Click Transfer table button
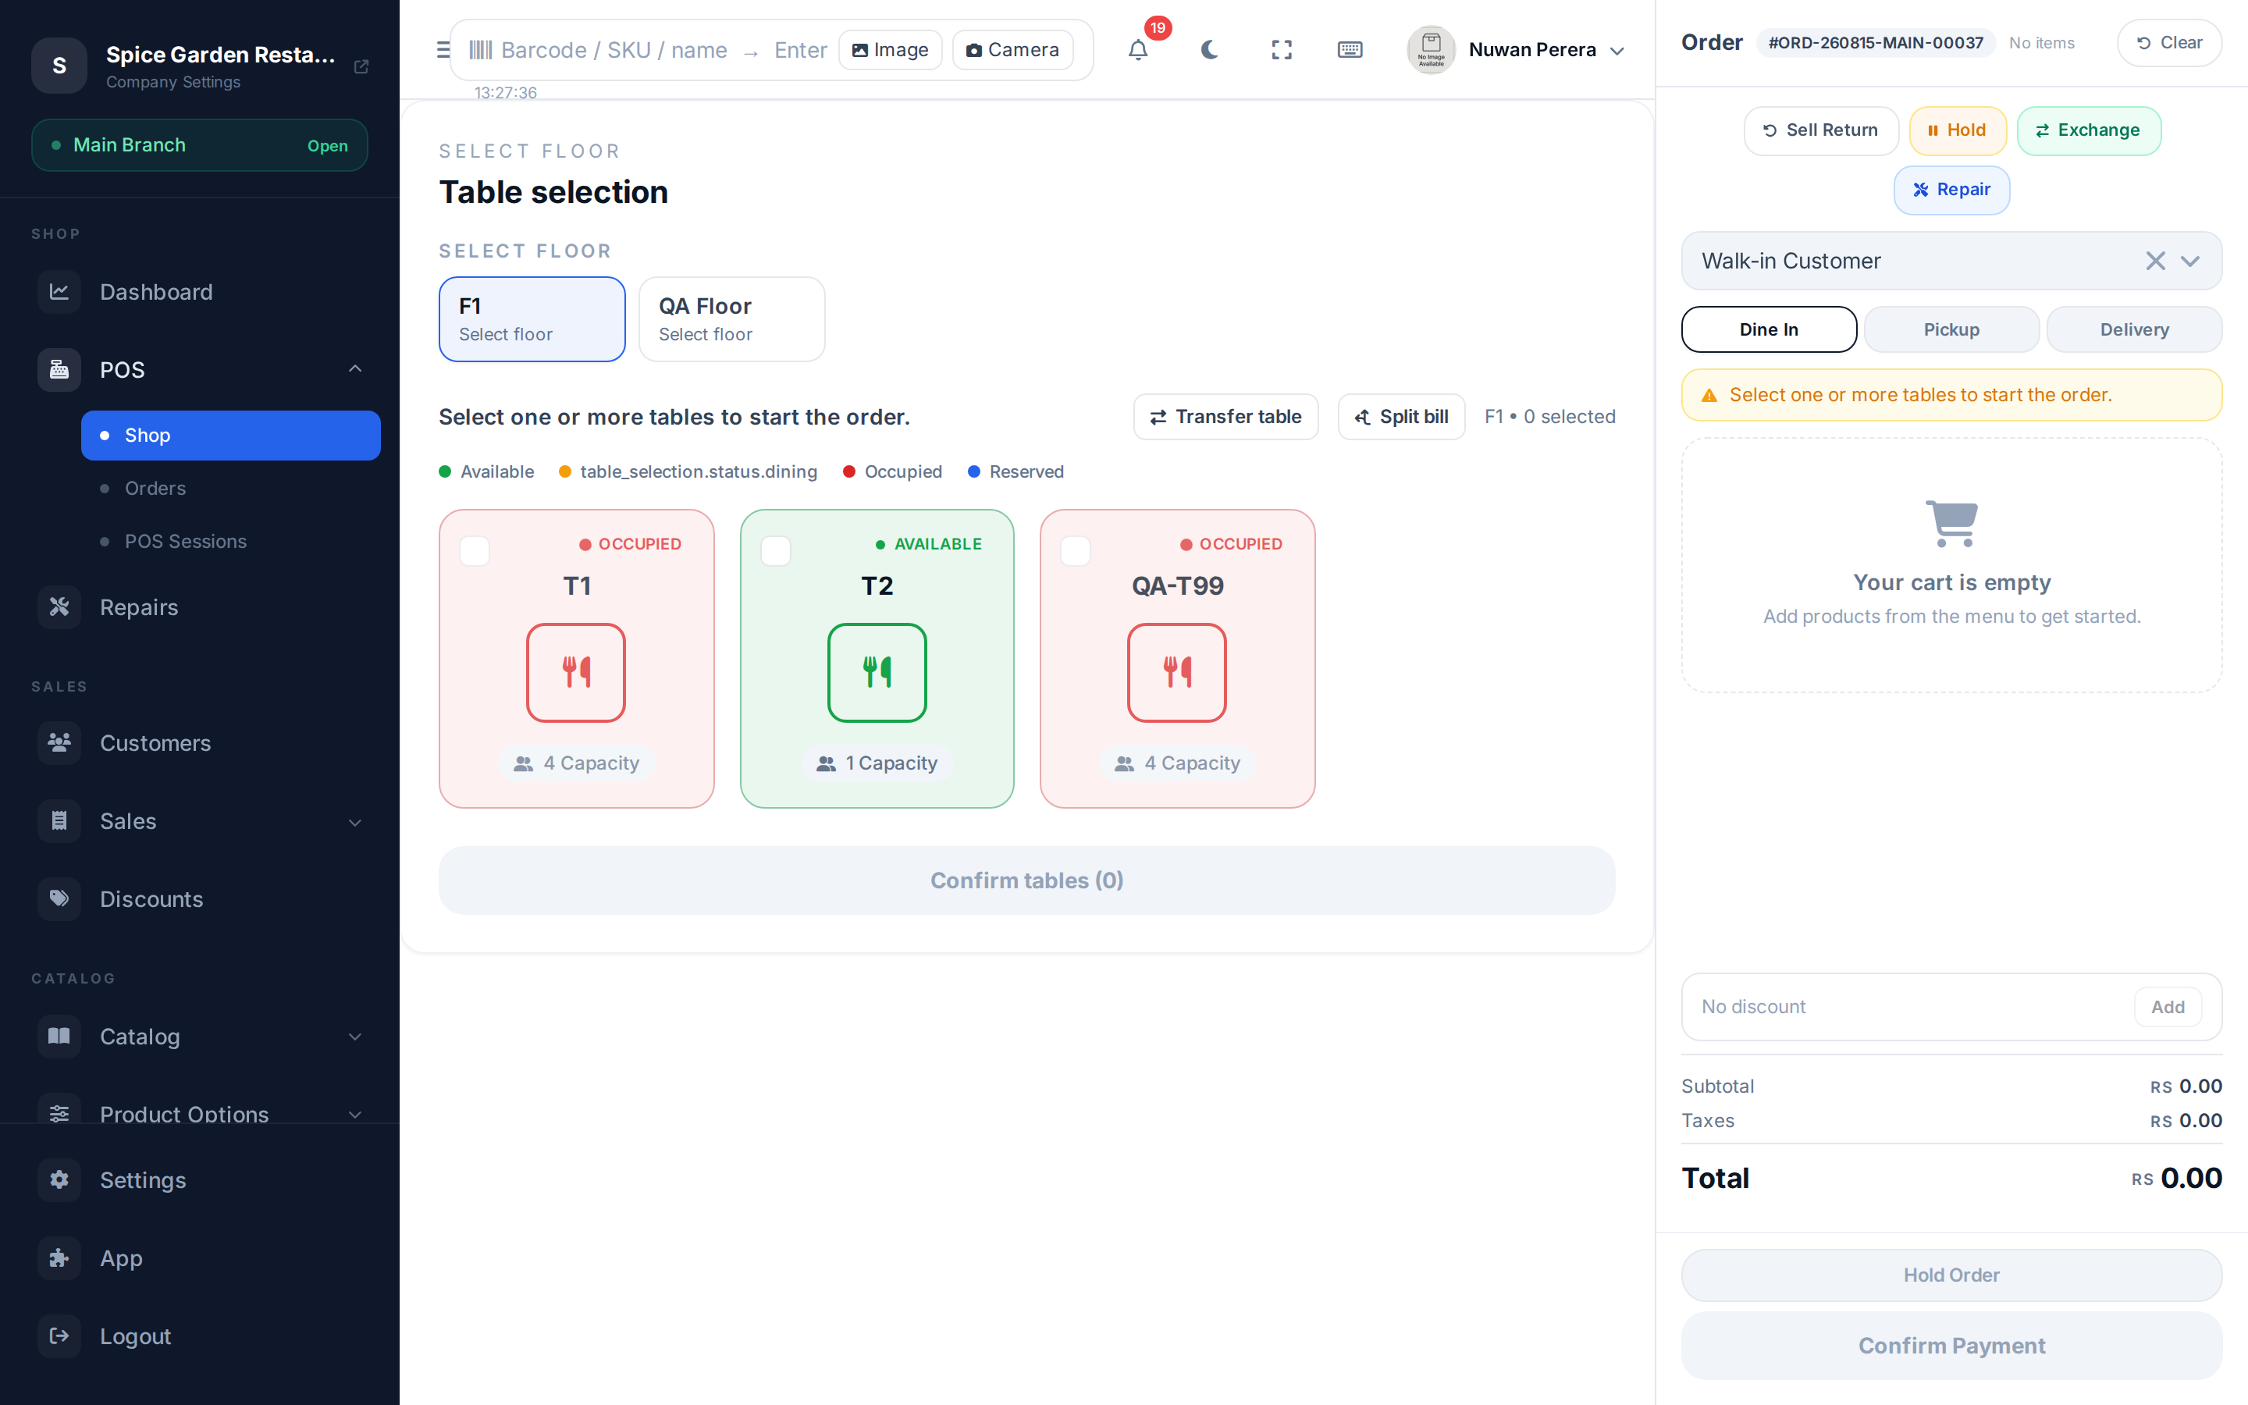The image size is (2248, 1405). [1225, 416]
